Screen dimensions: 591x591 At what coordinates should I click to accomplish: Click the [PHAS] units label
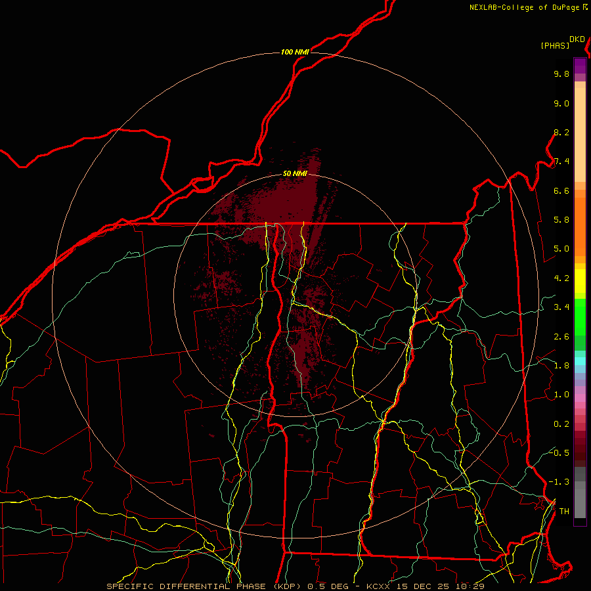click(555, 46)
